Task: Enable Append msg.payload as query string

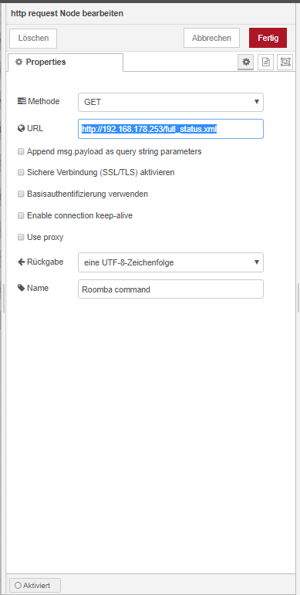Action: pyautogui.click(x=21, y=152)
